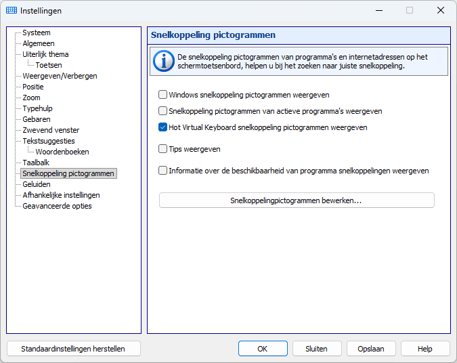Click the Snelkoppeling pictogrammen panel header
This screenshot has width=457, height=363.
click(x=299, y=35)
